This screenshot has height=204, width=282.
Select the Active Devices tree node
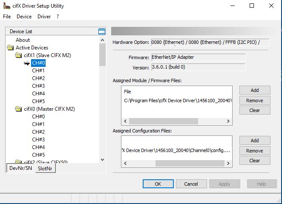pyautogui.click(x=32, y=48)
